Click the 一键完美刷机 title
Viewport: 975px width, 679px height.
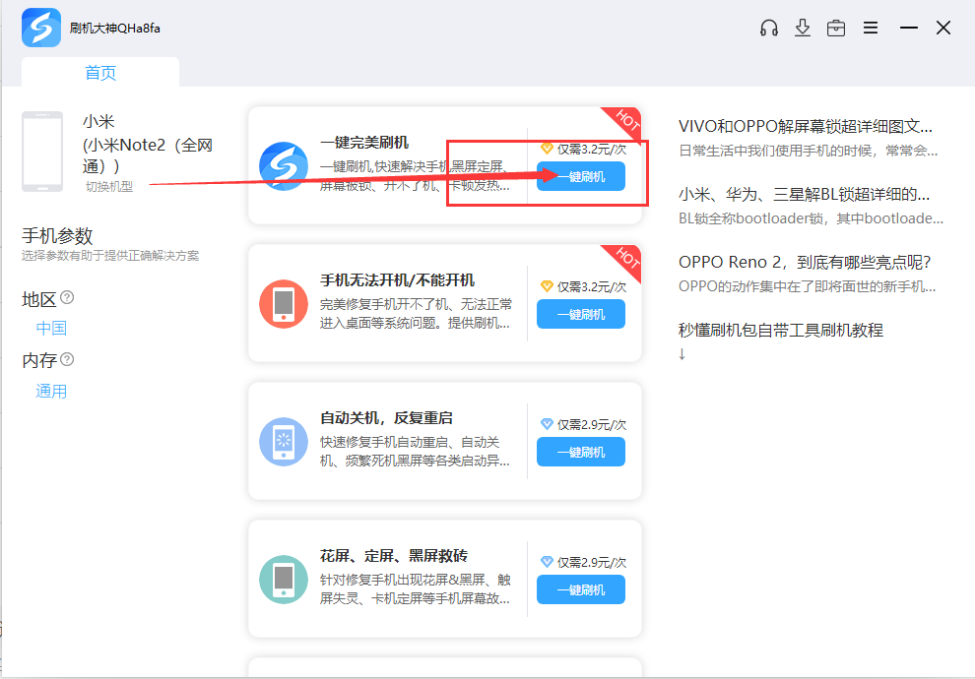point(364,143)
